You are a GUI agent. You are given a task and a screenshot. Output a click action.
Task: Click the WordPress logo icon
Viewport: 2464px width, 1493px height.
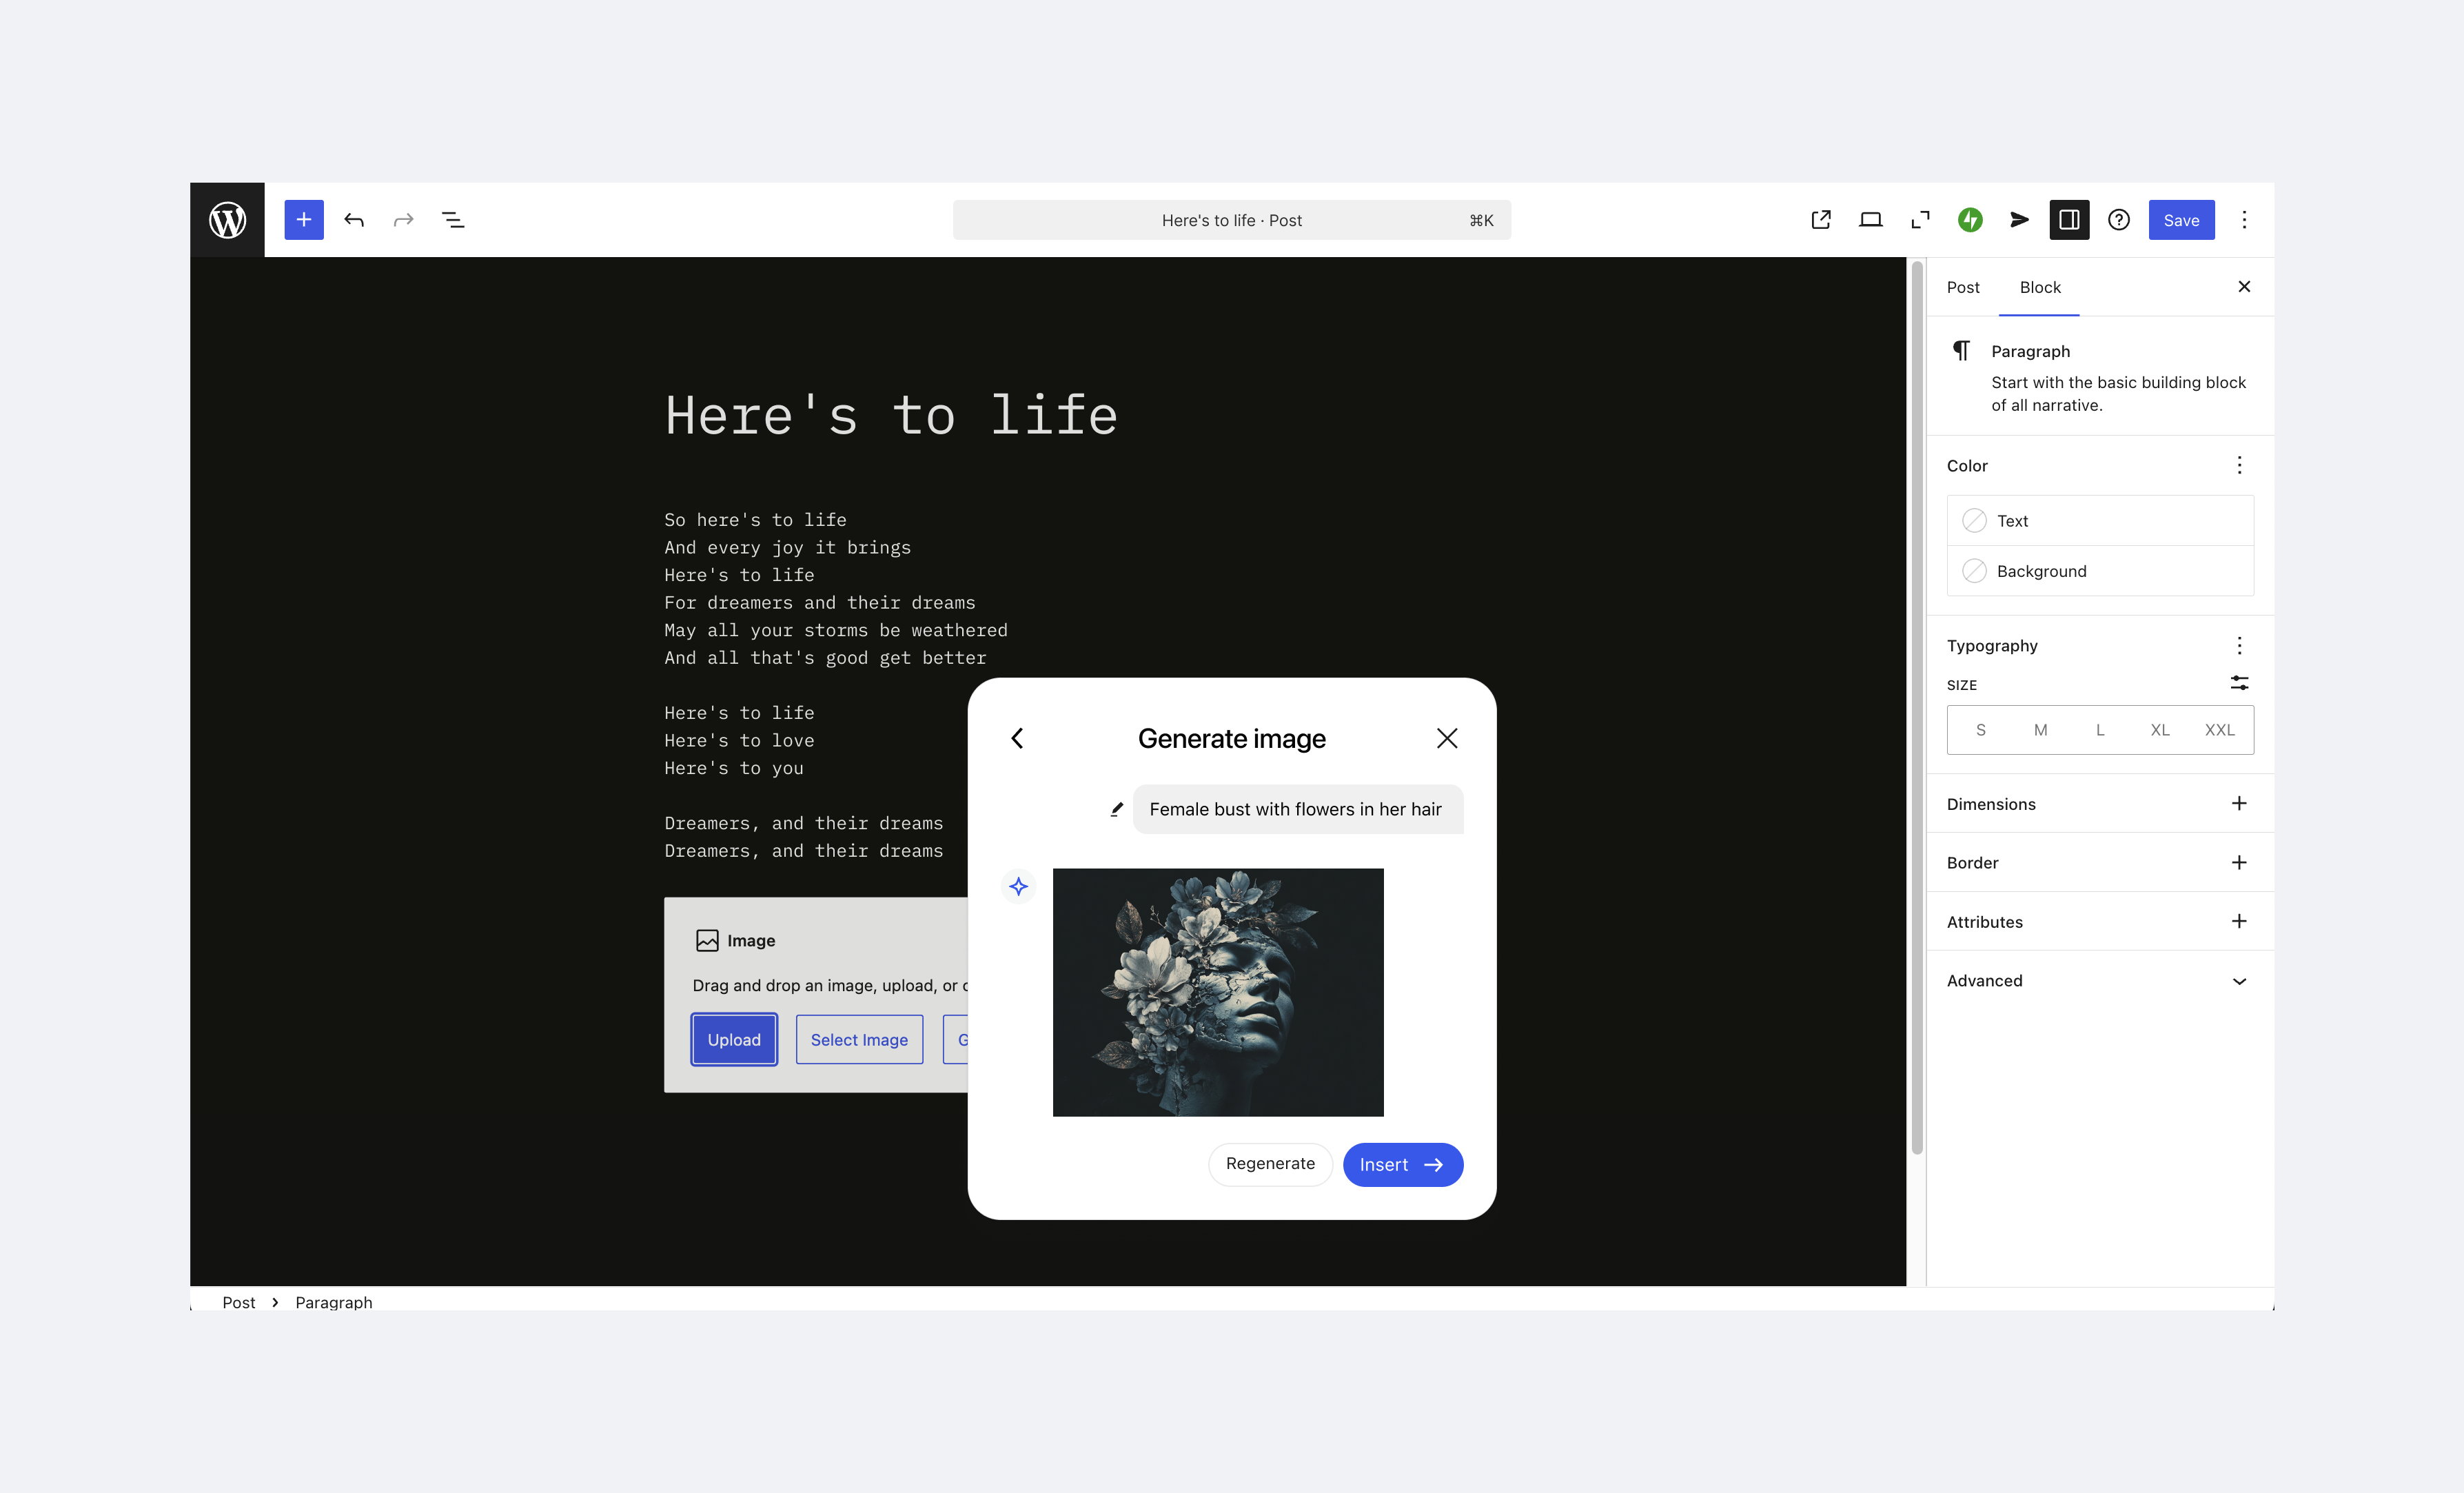click(227, 220)
